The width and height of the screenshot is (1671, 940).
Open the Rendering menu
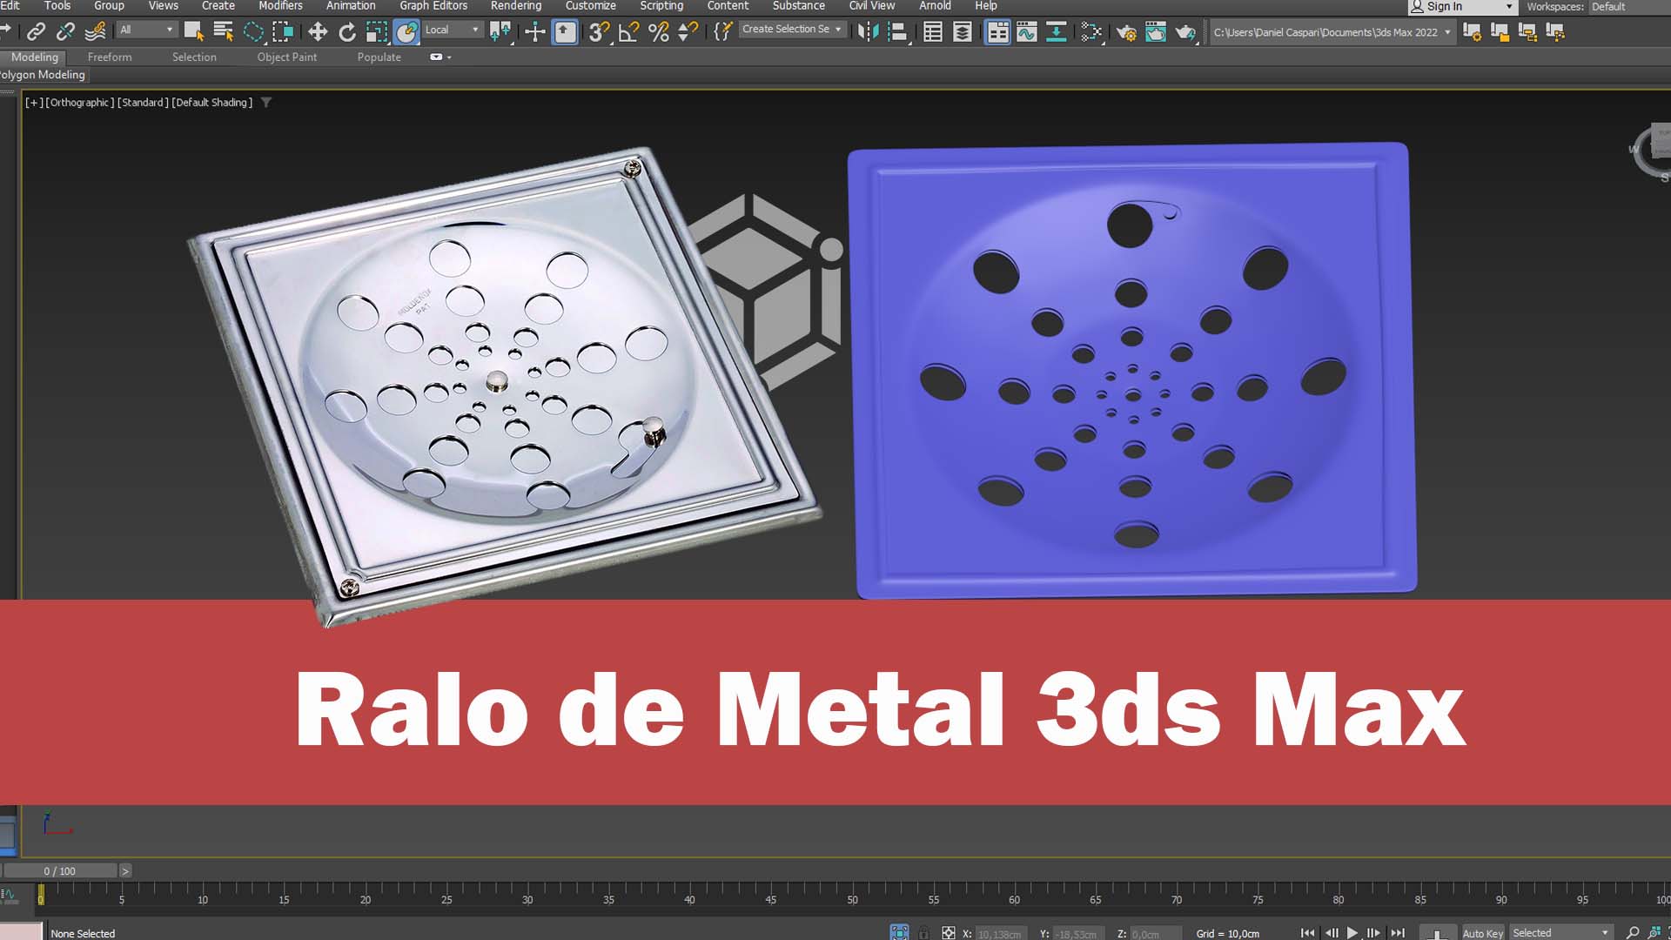(x=516, y=6)
